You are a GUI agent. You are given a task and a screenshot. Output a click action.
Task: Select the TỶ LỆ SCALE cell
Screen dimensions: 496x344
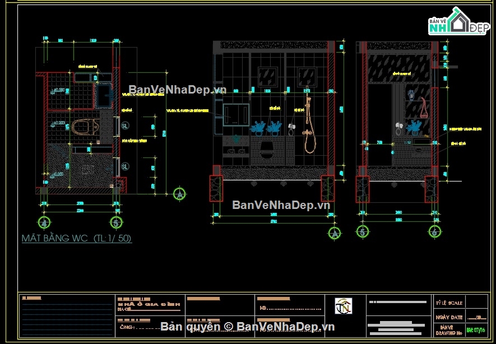point(449,303)
